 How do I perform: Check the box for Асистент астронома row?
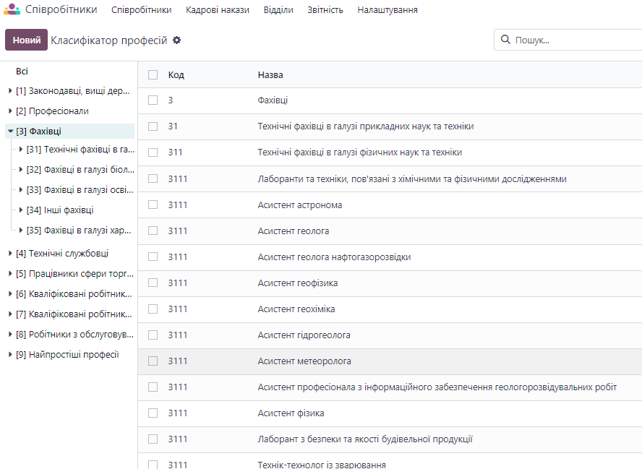[x=153, y=205]
